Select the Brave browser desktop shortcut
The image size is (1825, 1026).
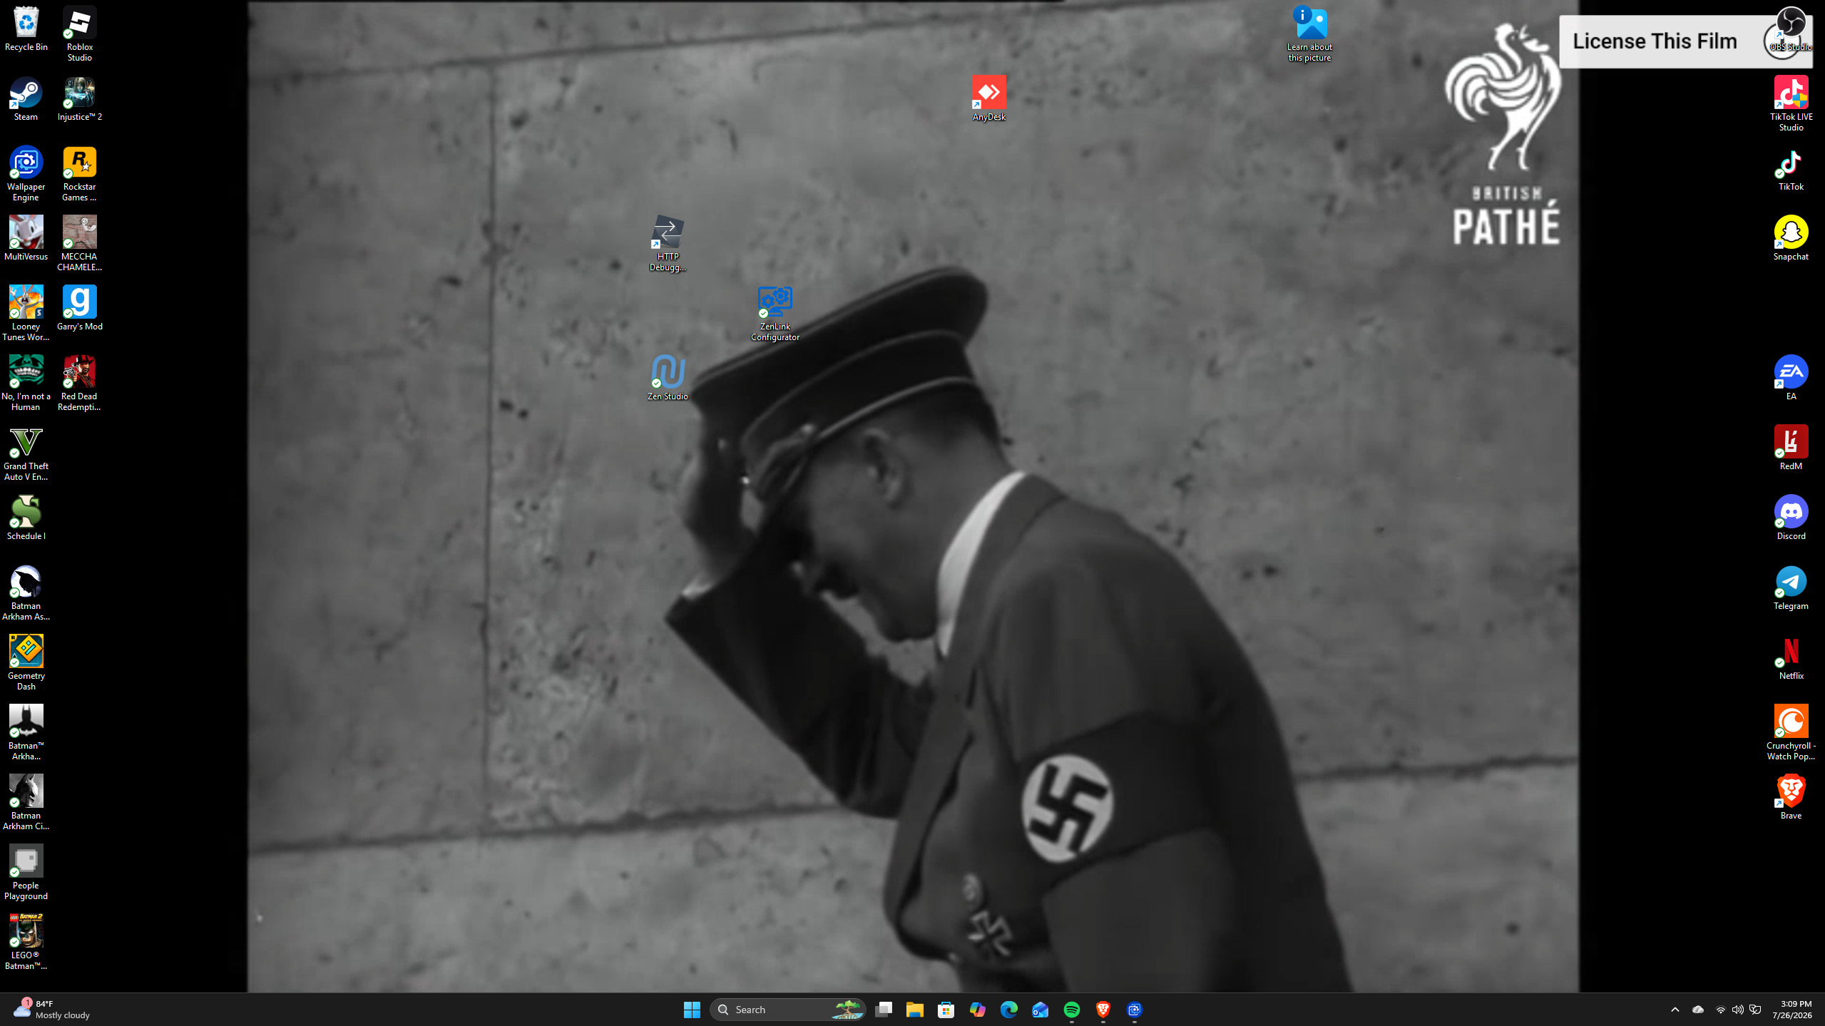[x=1790, y=798]
